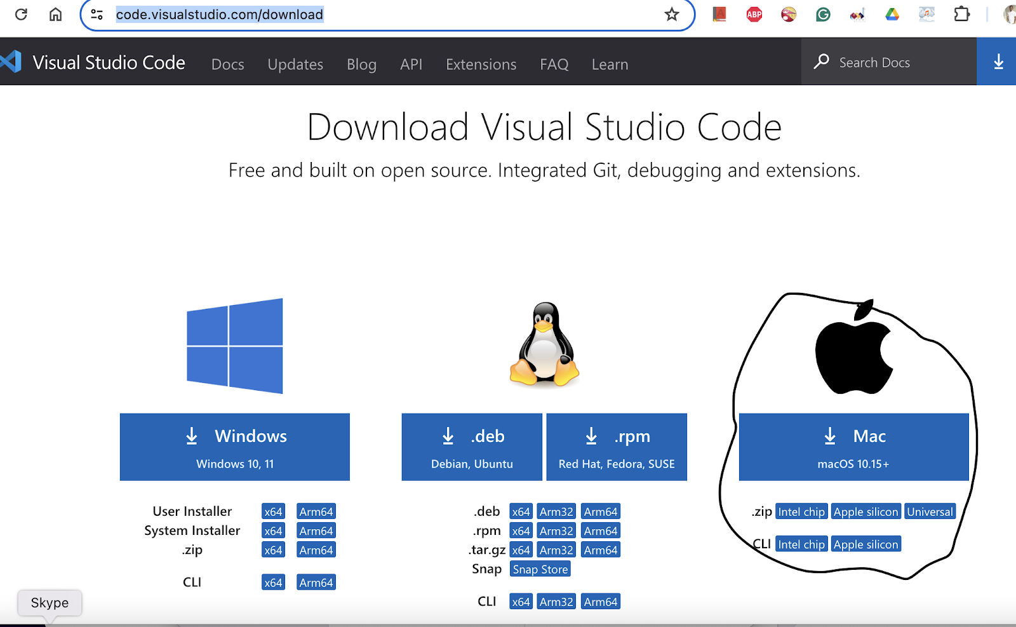
Task: Download Linux .deb x64 link
Action: 521,511
